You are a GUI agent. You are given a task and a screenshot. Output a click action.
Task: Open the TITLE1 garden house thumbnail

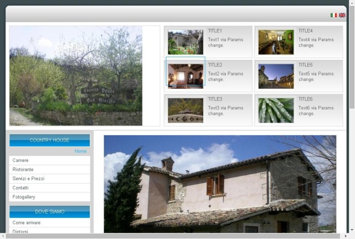(x=185, y=42)
